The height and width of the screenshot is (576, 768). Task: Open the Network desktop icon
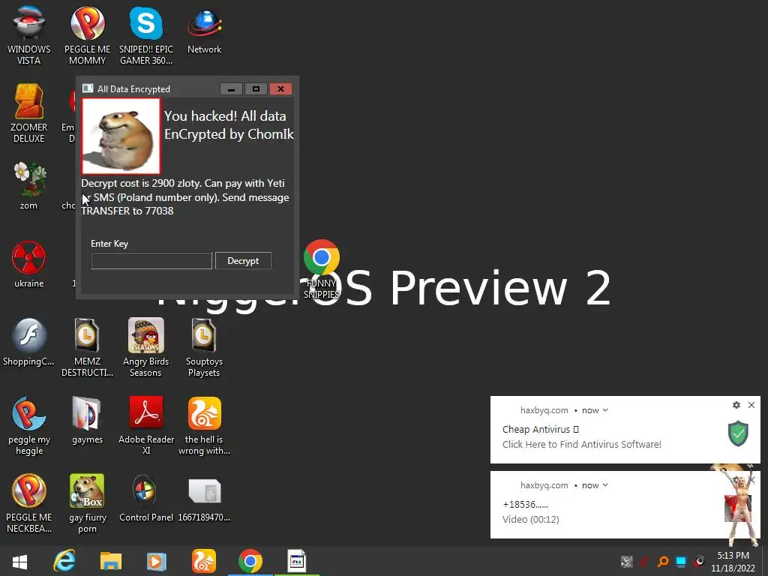tap(204, 30)
